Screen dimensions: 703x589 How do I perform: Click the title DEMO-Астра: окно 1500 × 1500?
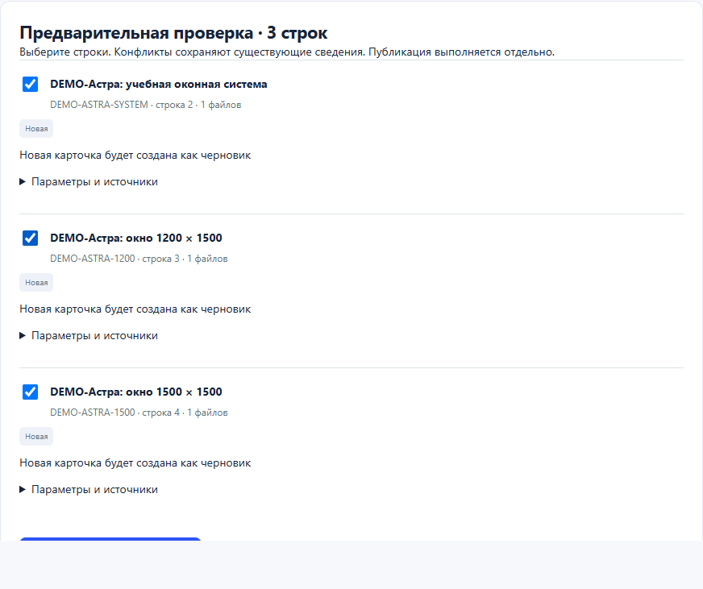tap(136, 392)
